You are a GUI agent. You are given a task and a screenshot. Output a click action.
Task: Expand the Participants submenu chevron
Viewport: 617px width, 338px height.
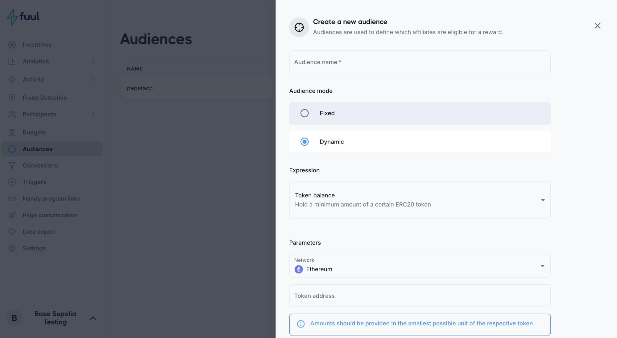(x=93, y=114)
